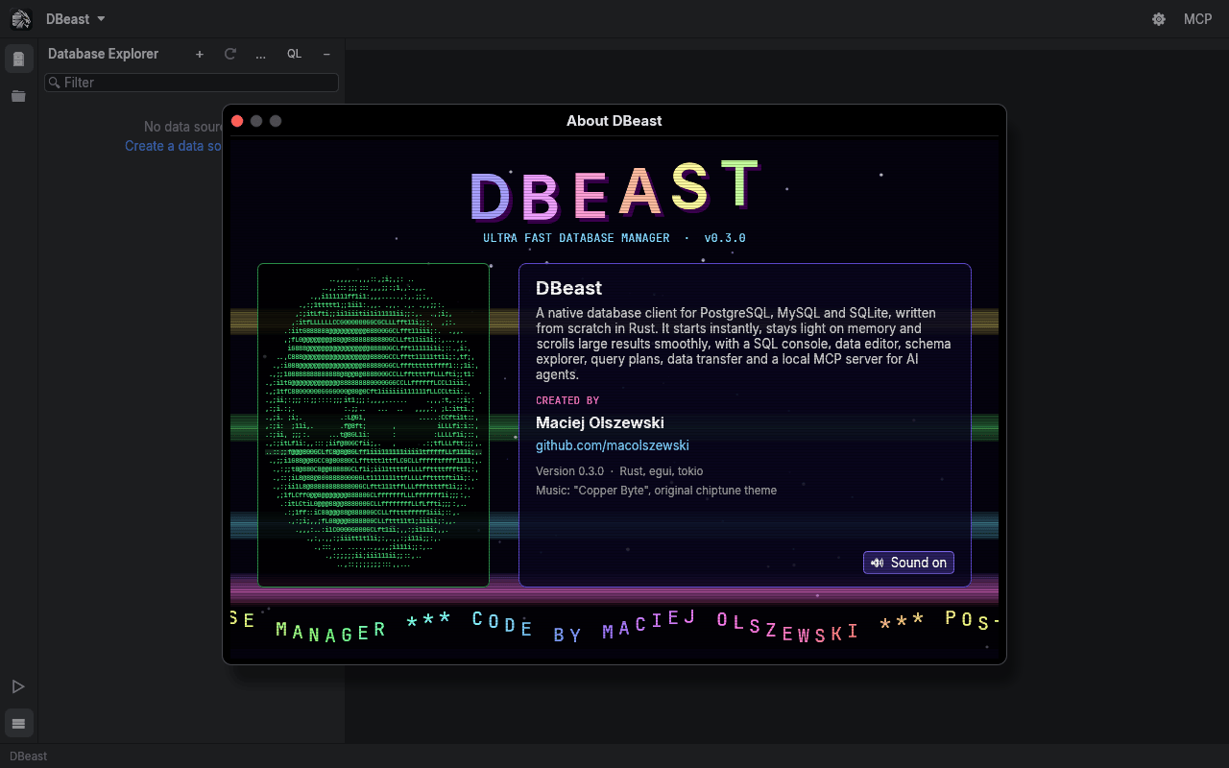Screen dimensions: 1229x768
Task: Click the large pixel DBEAST logo
Action: pyautogui.click(x=614, y=189)
